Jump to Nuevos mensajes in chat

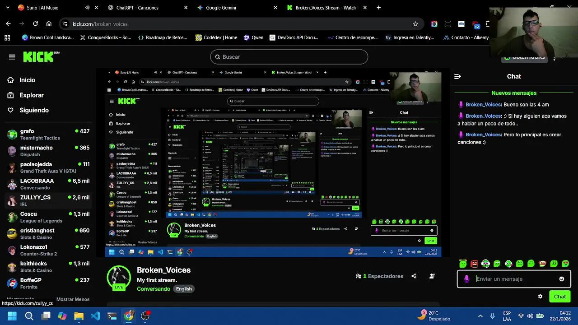[x=514, y=93]
